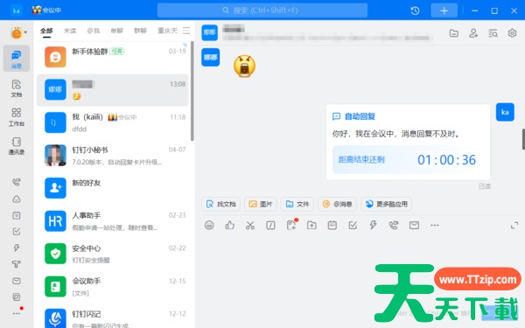Open the 人事助手 conversation

click(113, 221)
